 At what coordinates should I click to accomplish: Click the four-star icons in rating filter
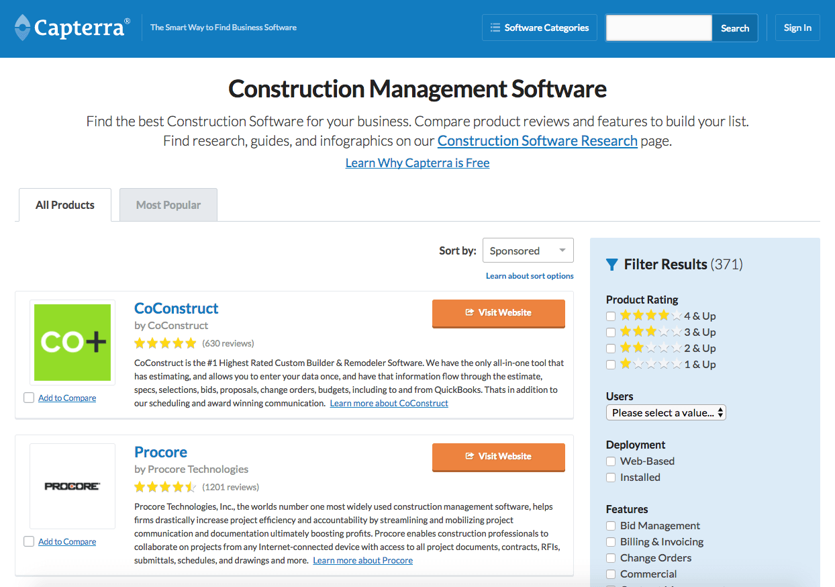[x=650, y=316]
